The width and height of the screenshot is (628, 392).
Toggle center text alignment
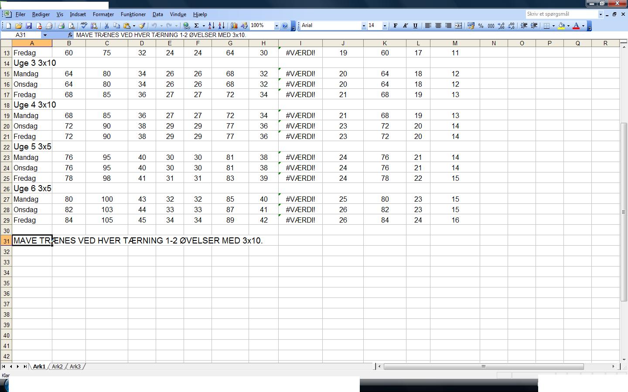[438, 26]
